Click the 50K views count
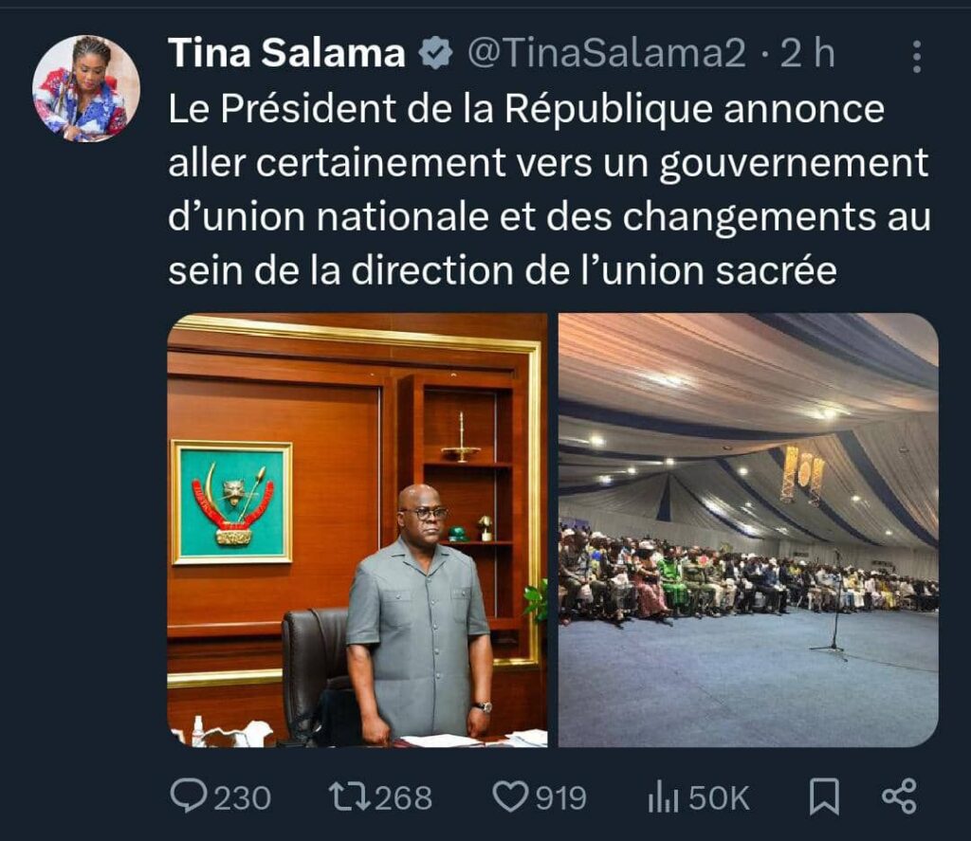The width and height of the screenshot is (971, 841). pos(719,797)
